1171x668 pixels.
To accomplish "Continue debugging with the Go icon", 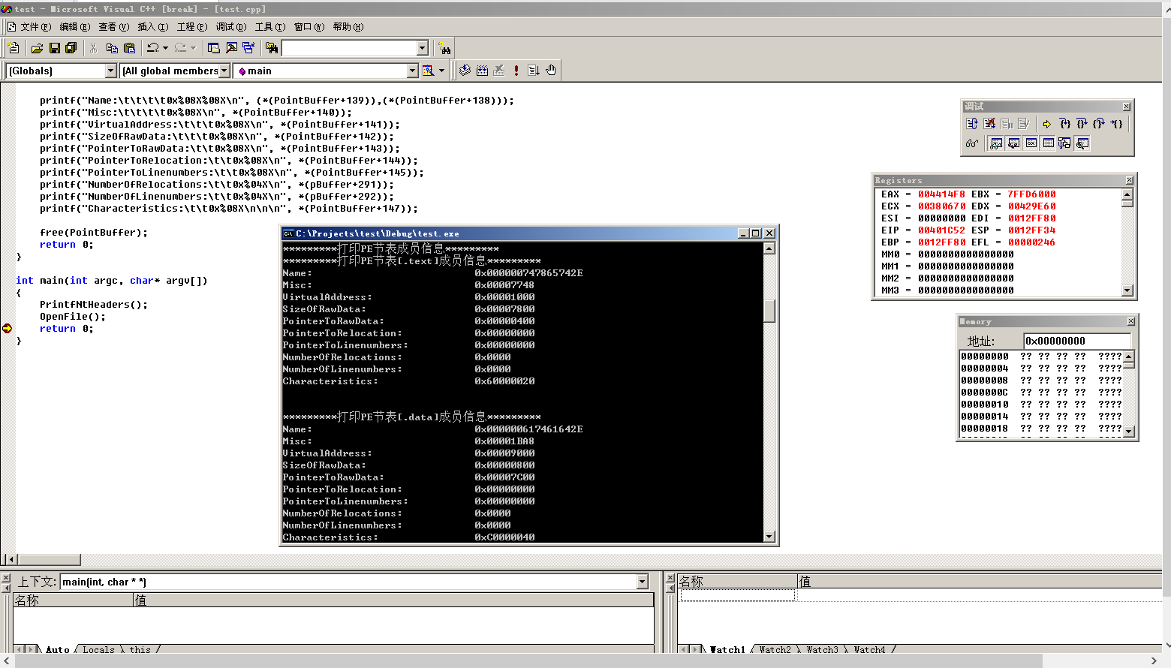I will pyautogui.click(x=534, y=71).
